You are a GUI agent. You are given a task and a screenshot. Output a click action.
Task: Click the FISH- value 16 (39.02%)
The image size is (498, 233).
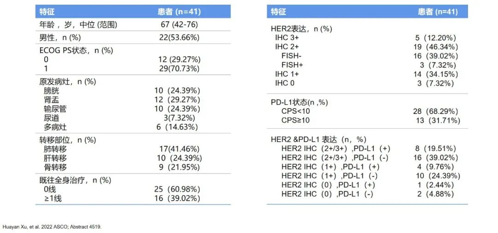click(x=435, y=56)
